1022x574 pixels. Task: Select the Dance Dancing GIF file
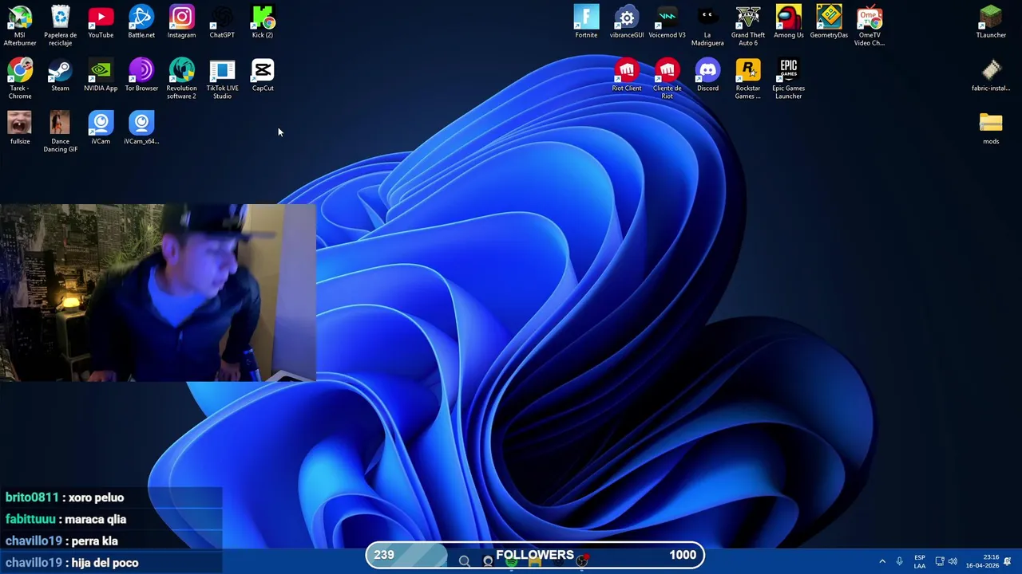[60, 132]
